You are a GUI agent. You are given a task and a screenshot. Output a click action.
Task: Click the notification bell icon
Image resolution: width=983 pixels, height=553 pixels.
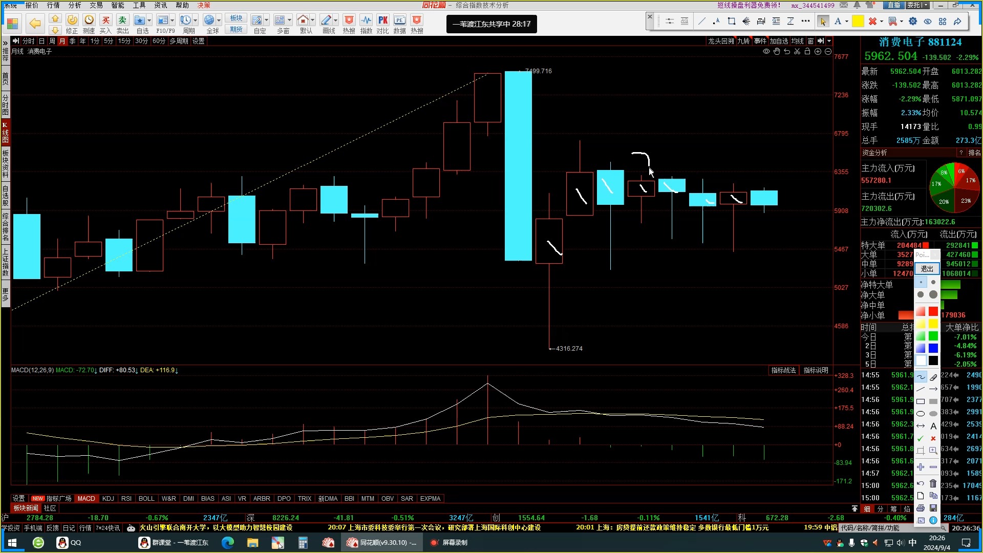tap(857, 5)
